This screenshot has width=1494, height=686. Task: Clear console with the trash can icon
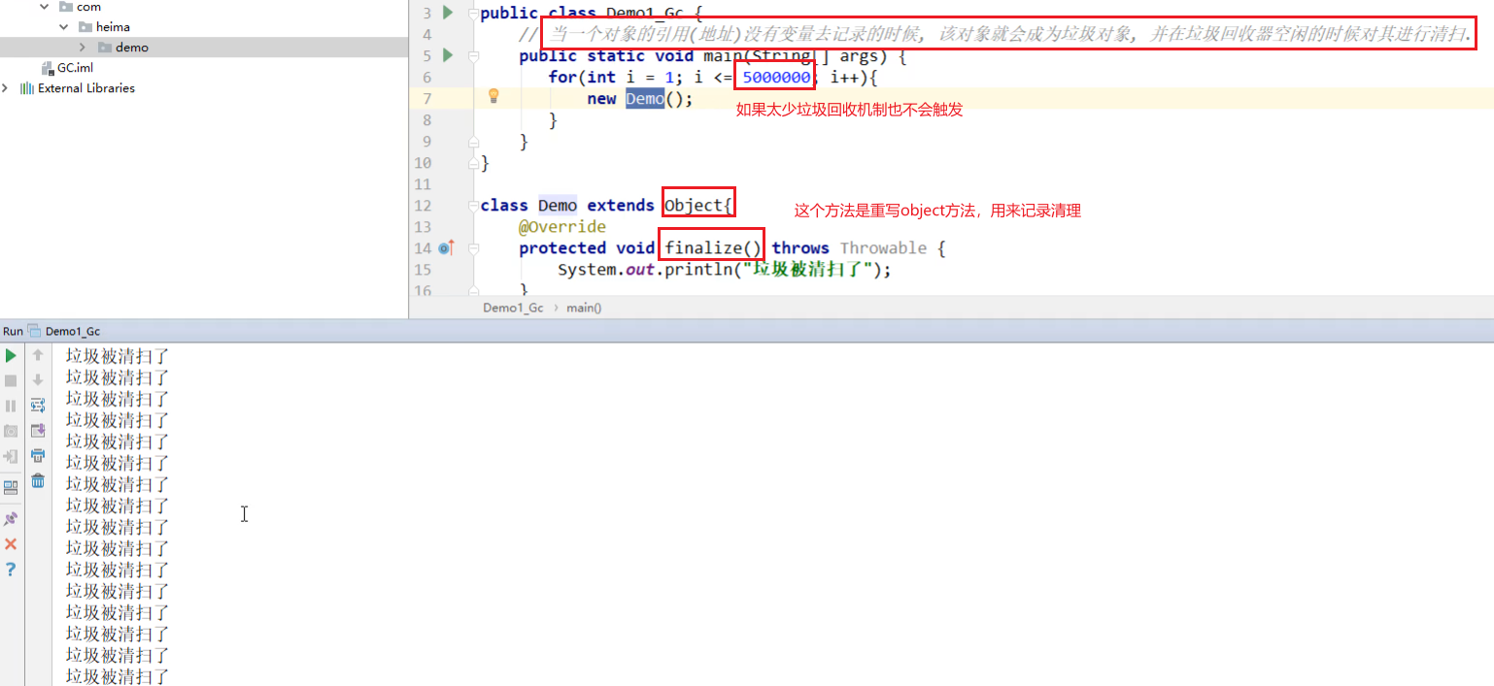(x=38, y=480)
